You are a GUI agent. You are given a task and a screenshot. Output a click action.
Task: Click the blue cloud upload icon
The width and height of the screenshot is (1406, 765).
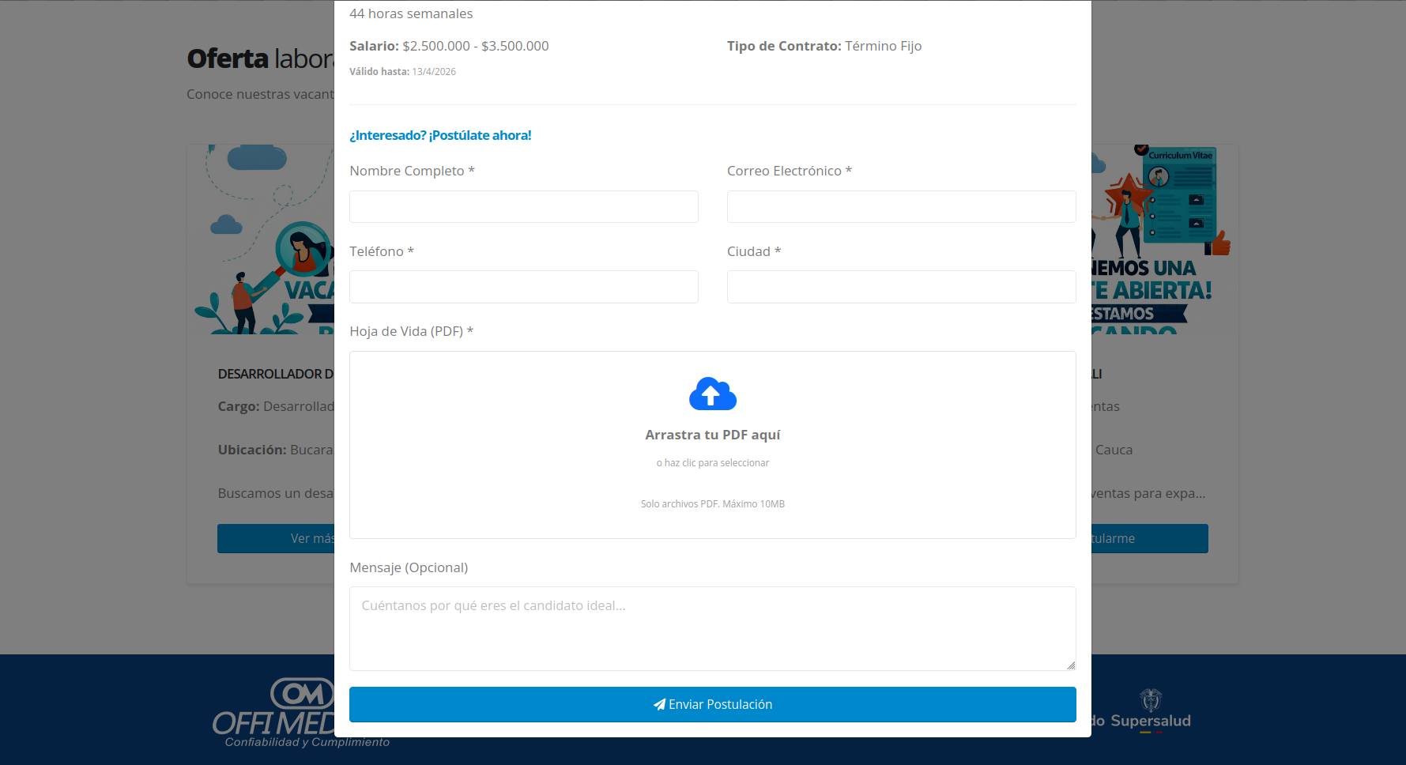pos(712,394)
